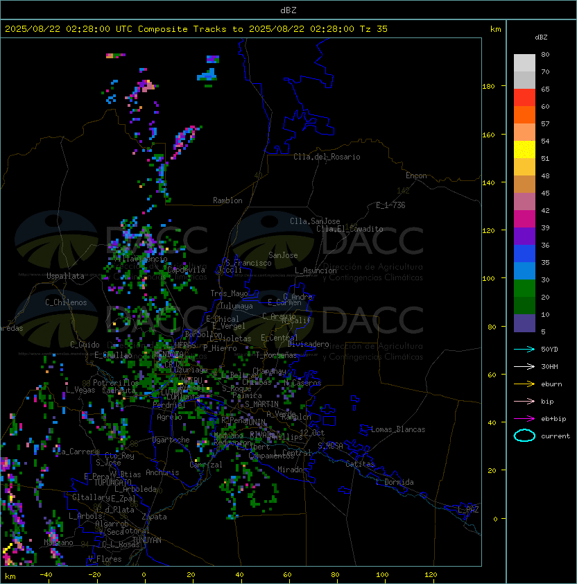Click the Catitas place label
Image resolution: width=577 pixels, height=584 pixels.
360,464
